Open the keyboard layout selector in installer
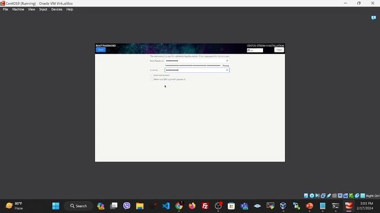Viewport: 380px width, 213px height. [x=255, y=50]
